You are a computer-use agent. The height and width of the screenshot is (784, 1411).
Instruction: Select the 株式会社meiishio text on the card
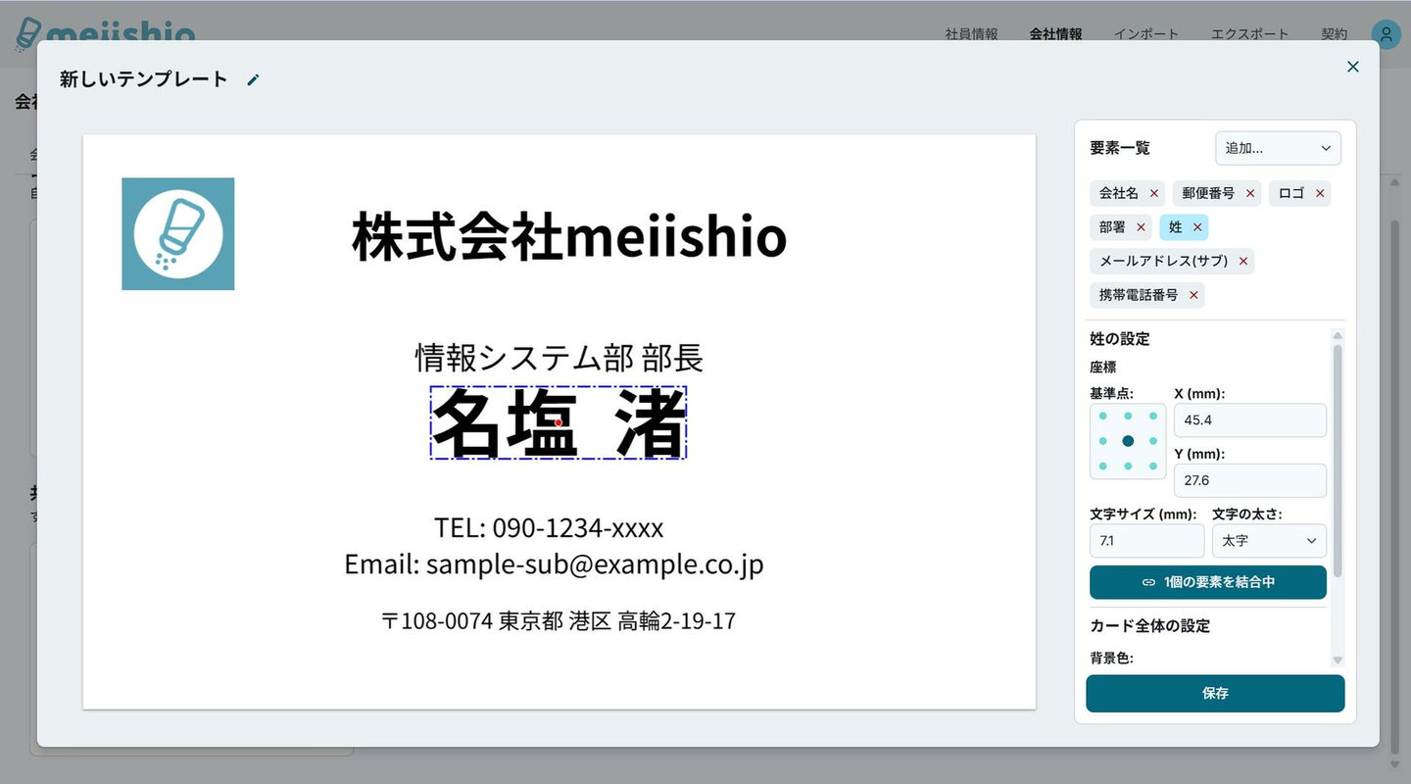569,236
